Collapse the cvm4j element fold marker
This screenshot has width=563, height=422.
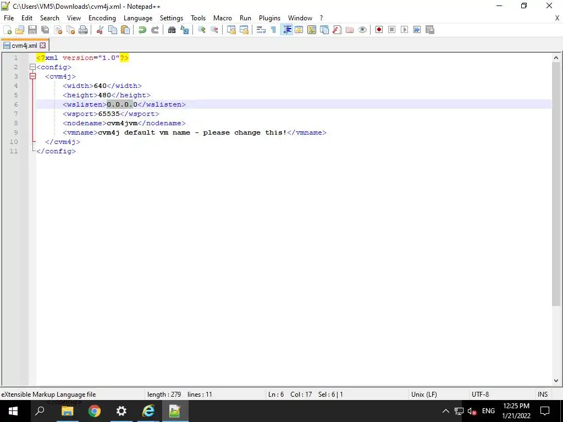coord(32,76)
